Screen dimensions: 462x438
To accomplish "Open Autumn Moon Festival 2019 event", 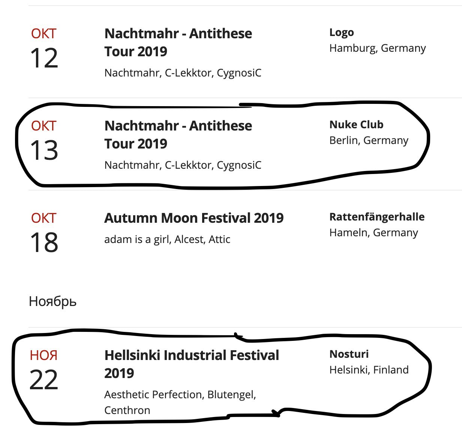I will pos(194,218).
